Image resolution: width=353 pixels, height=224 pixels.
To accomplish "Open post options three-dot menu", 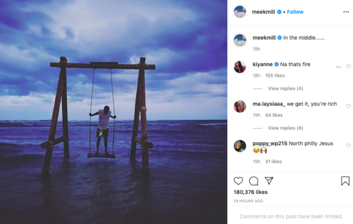I will point(346,12).
